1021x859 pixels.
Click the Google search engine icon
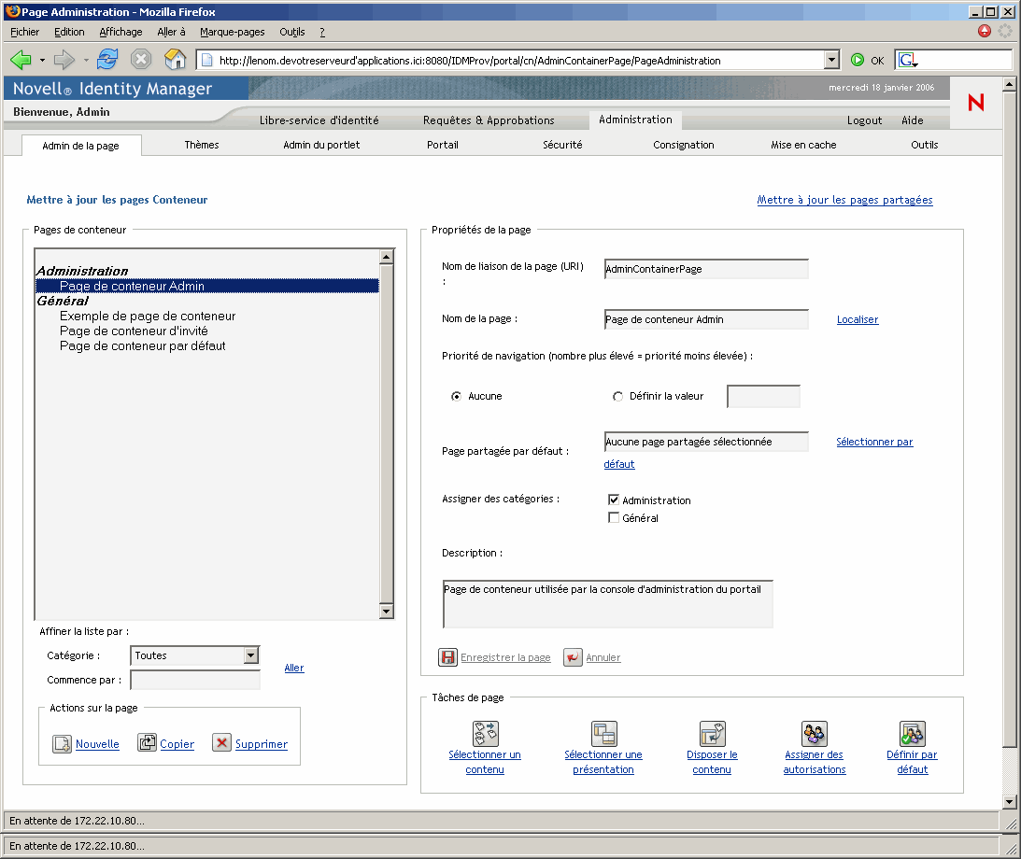tap(906, 60)
